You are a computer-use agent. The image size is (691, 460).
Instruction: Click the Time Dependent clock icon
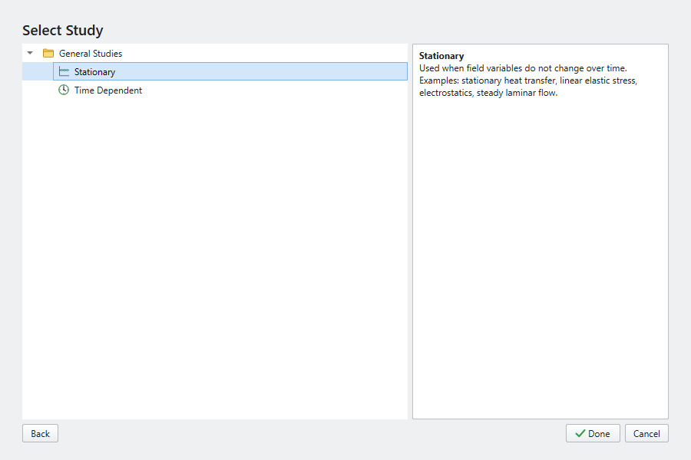[64, 90]
